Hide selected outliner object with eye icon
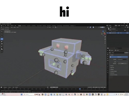 pos(126,33)
